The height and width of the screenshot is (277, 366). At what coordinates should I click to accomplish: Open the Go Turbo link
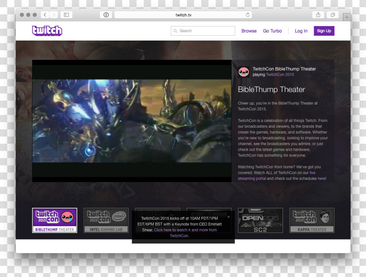click(272, 31)
